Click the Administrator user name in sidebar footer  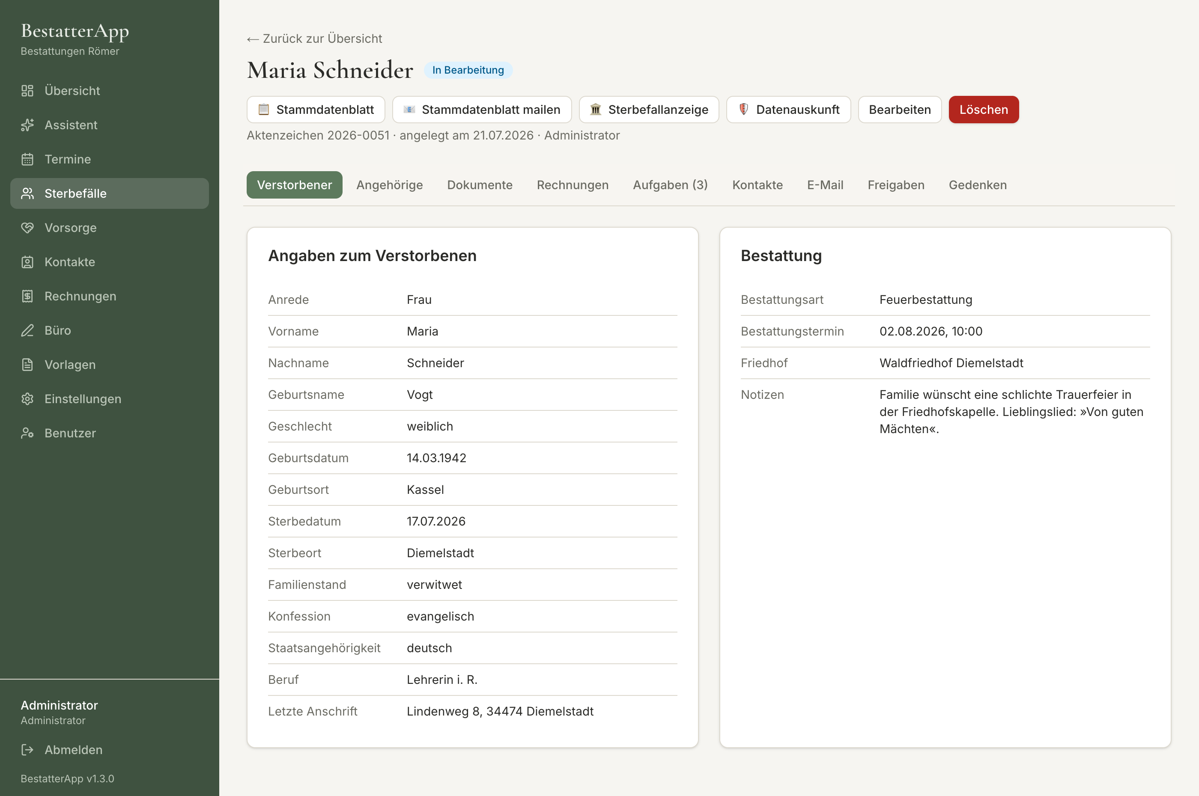(60, 706)
